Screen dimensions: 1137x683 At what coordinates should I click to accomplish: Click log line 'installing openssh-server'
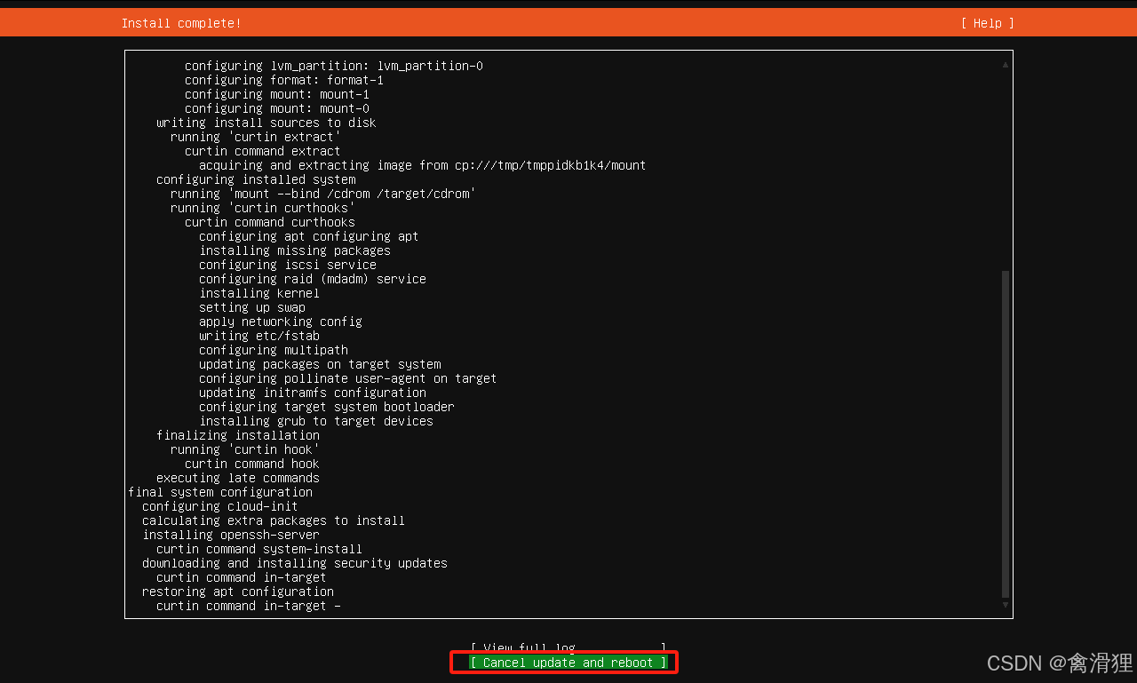(231, 535)
